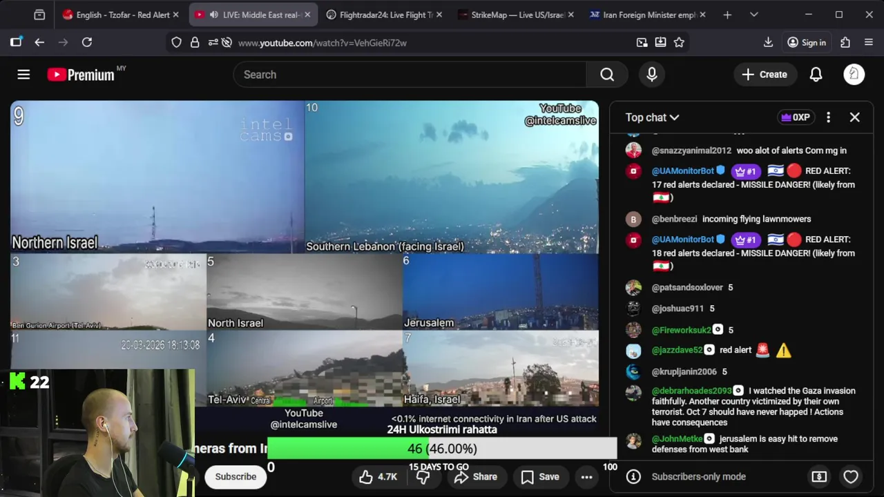The image size is (884, 497).
Task: Share this live stream
Action: pos(475,476)
